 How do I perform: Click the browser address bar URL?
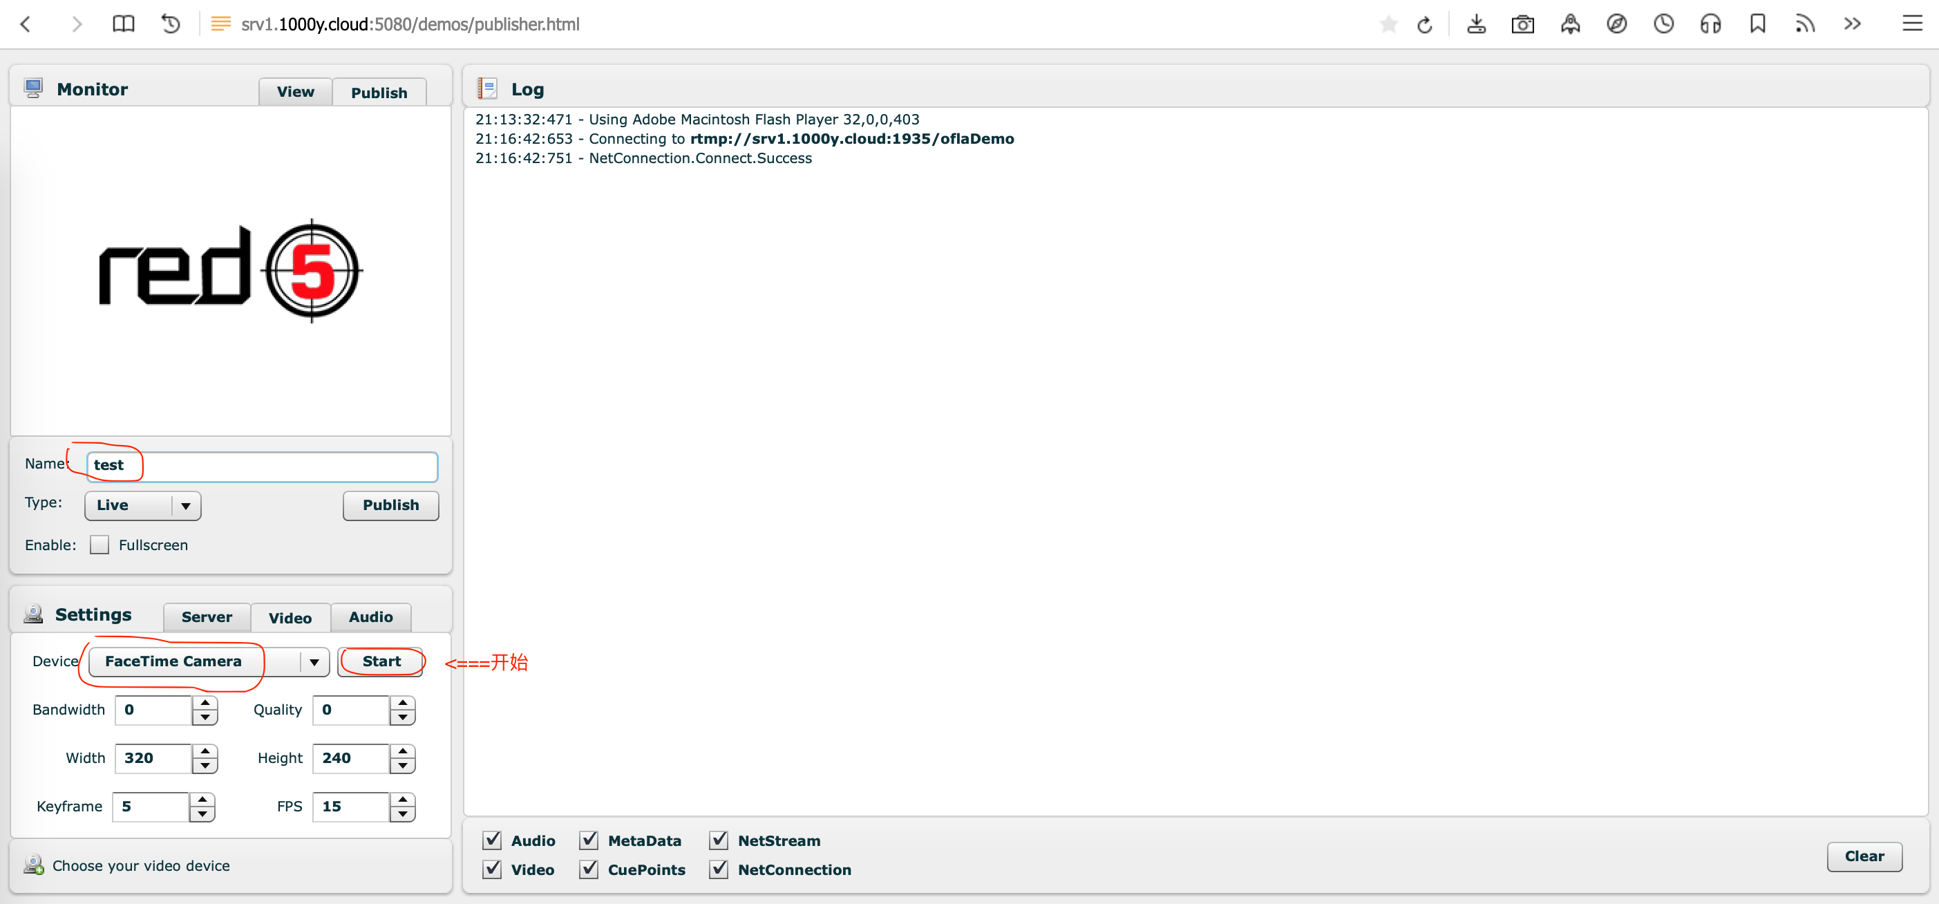point(410,24)
